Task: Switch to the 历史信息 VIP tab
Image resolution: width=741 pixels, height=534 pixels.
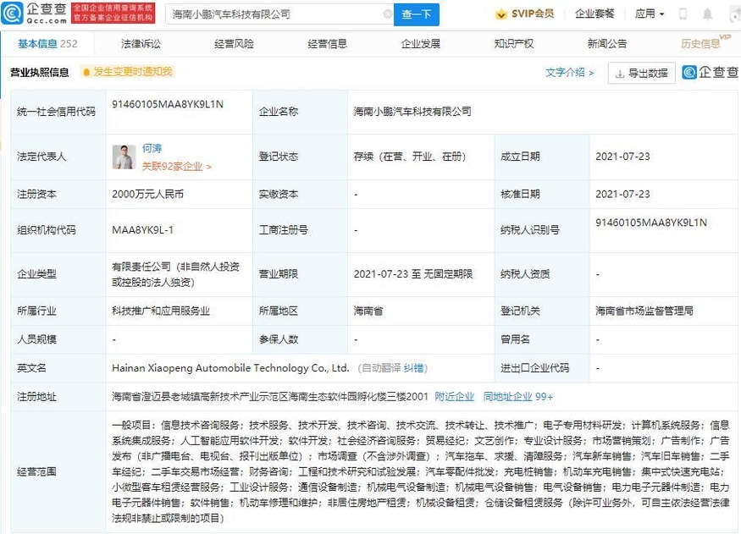Action: click(x=705, y=42)
